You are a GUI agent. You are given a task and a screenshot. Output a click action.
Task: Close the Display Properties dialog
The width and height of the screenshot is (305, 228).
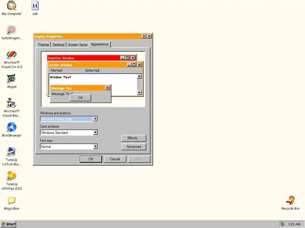[149, 36]
